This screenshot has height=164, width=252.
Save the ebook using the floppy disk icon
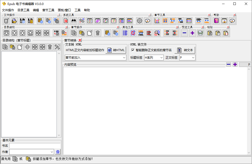[22, 21]
